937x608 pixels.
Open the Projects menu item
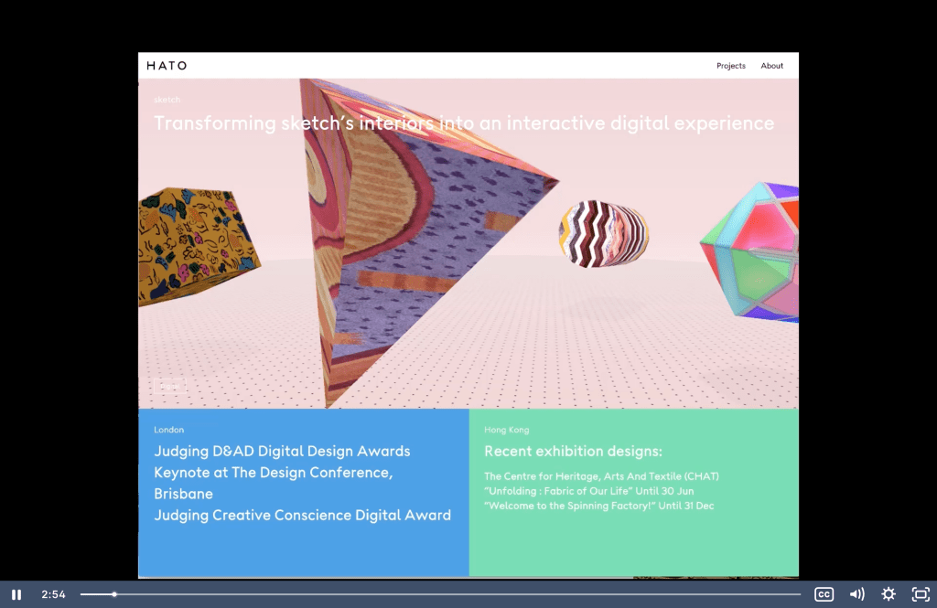click(x=730, y=66)
